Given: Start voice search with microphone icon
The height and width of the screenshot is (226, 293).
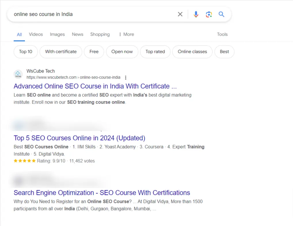Looking at the screenshot, I should (196, 14).
